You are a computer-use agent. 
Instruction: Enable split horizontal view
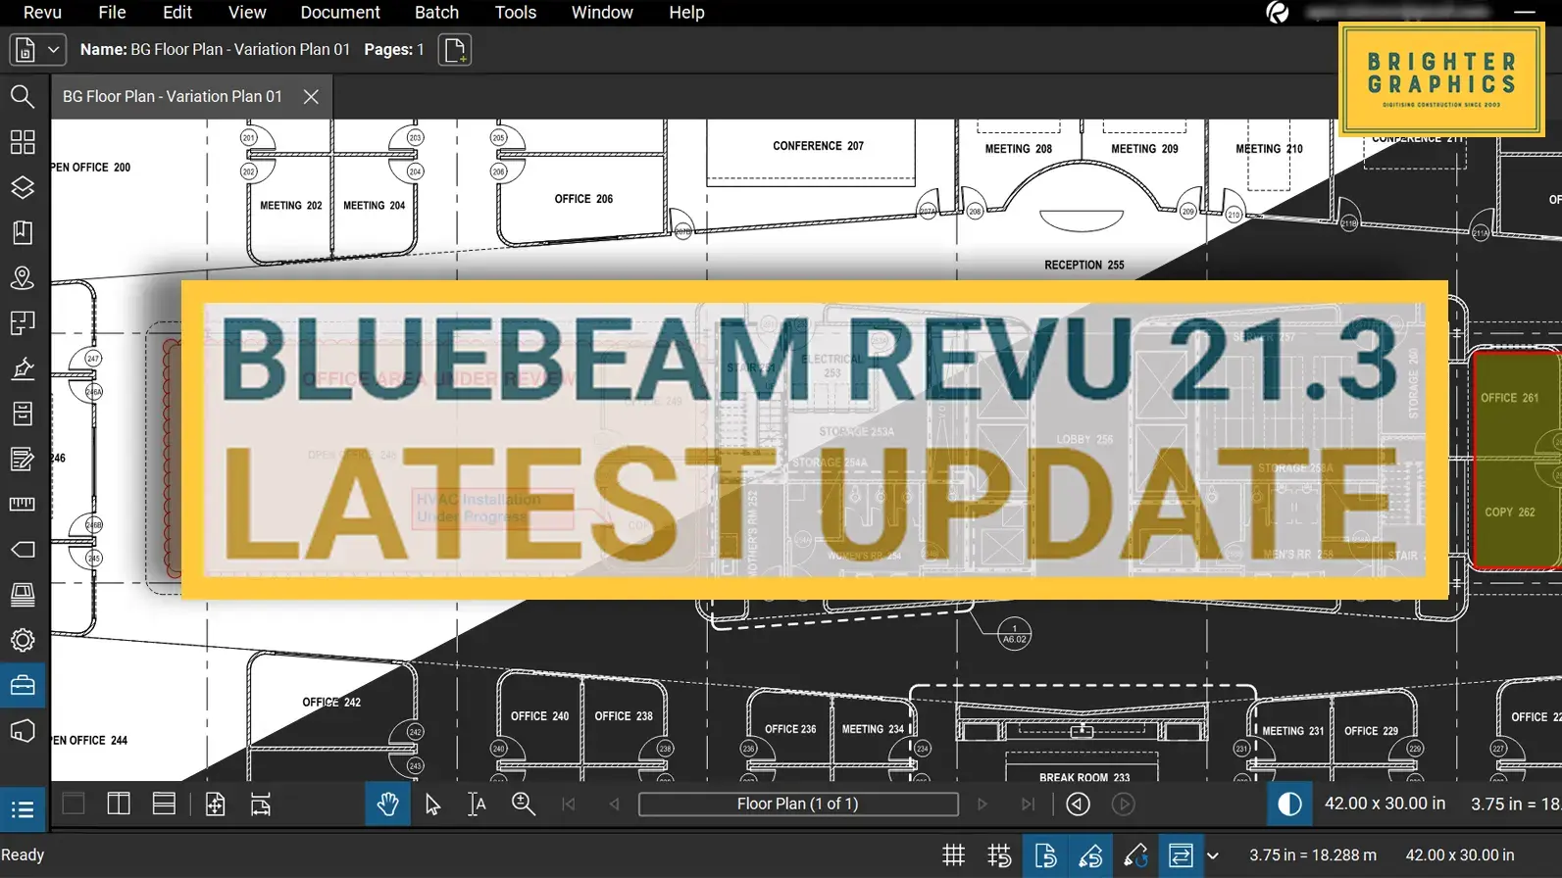pos(164,805)
